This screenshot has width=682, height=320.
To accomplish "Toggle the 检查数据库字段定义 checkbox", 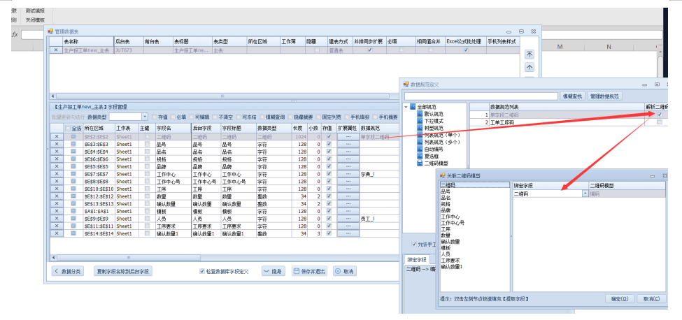I will [202, 270].
